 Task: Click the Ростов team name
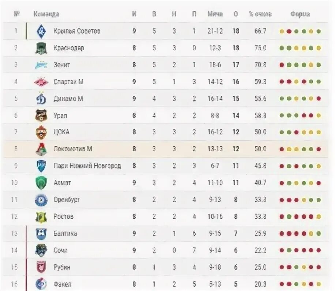coord(64,217)
